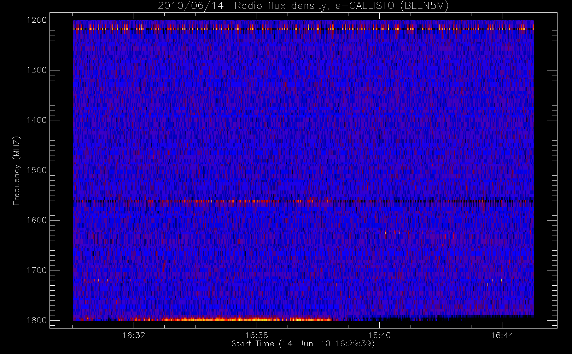
Task: Click the 1300 frequency tick label
Action: (37, 70)
